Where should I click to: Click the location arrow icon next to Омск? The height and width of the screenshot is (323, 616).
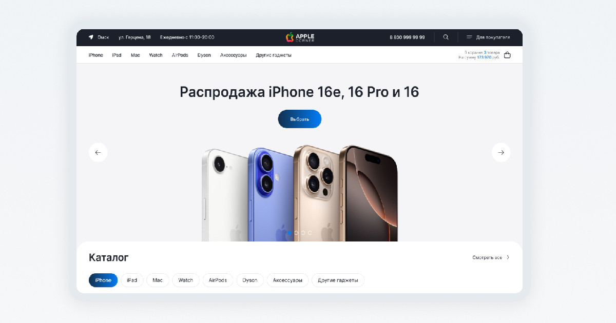pos(91,37)
